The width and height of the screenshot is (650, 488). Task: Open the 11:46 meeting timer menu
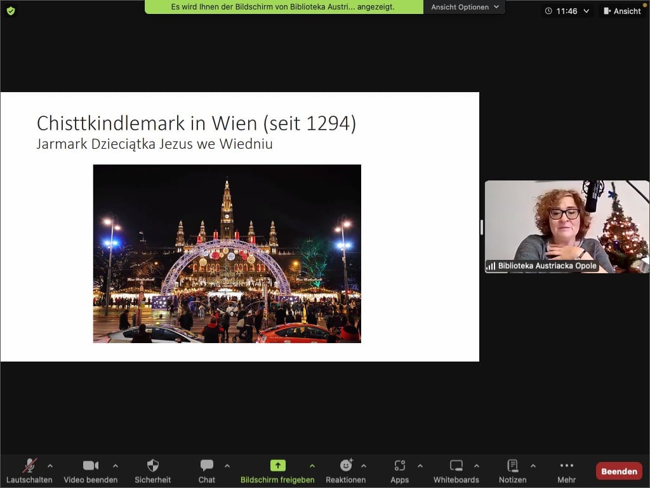pos(567,11)
